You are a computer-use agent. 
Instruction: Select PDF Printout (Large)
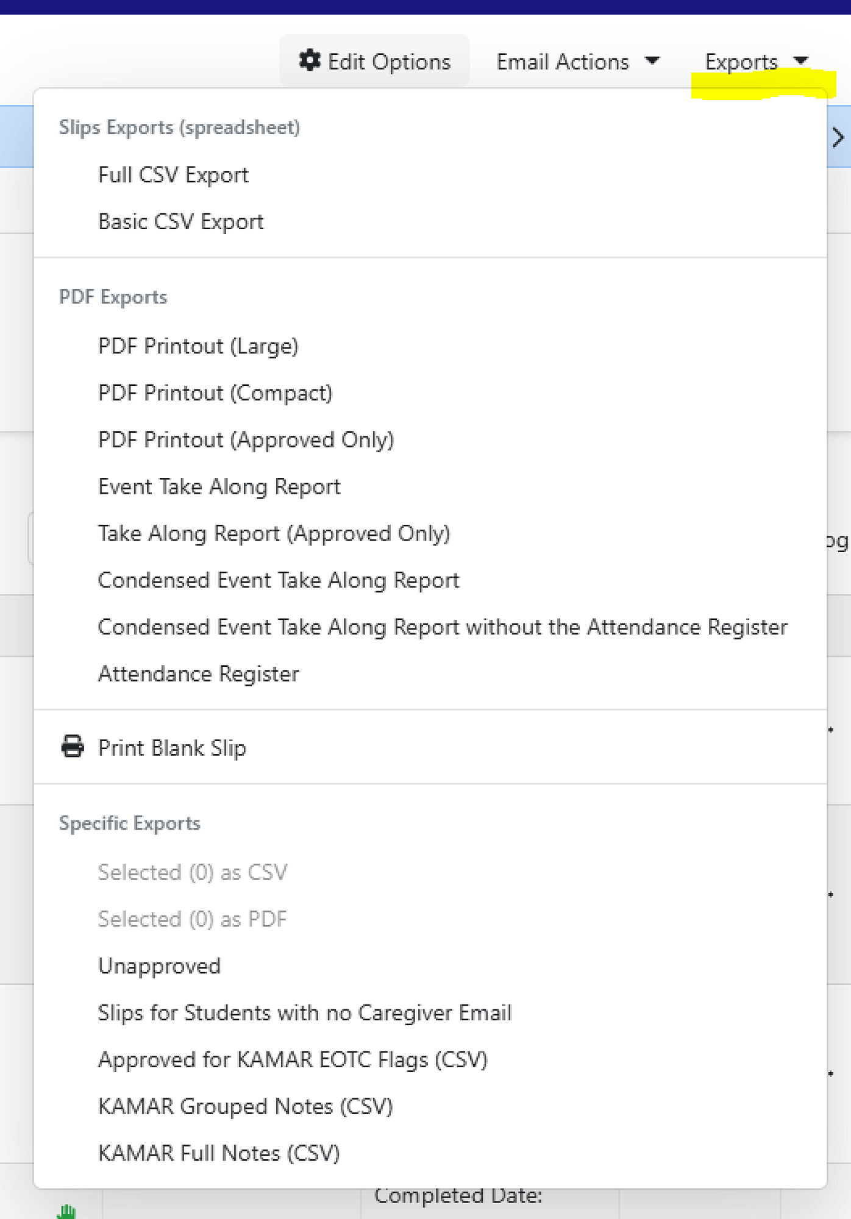pos(198,346)
